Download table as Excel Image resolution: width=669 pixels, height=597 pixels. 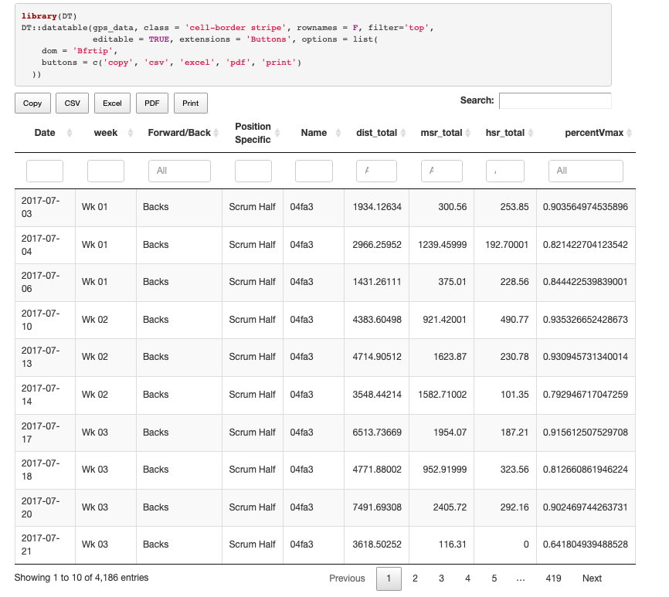point(112,103)
